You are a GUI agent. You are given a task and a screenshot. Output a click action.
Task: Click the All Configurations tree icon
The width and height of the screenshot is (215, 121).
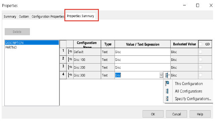(x=167, y=91)
